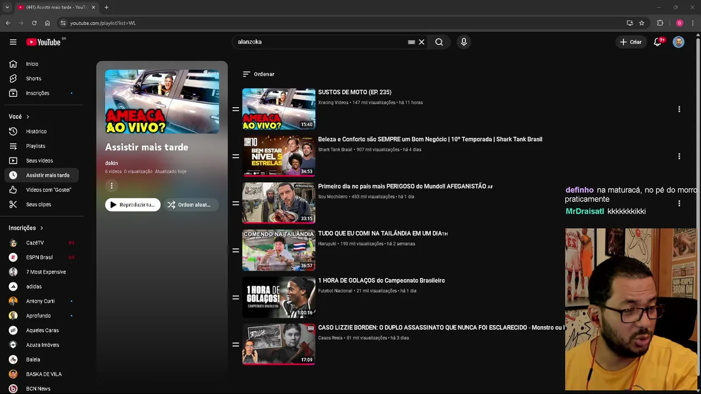
Task: Grab drag handle of SUSTOS DE MOTO
Action: [x=235, y=109]
